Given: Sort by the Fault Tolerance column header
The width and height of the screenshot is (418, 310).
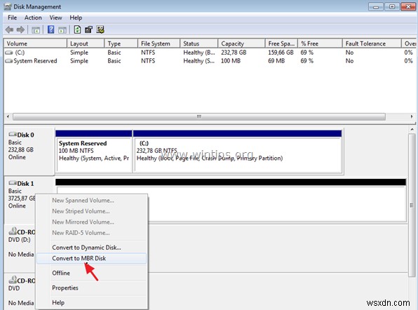Looking at the screenshot, I should pyautogui.click(x=372, y=43).
